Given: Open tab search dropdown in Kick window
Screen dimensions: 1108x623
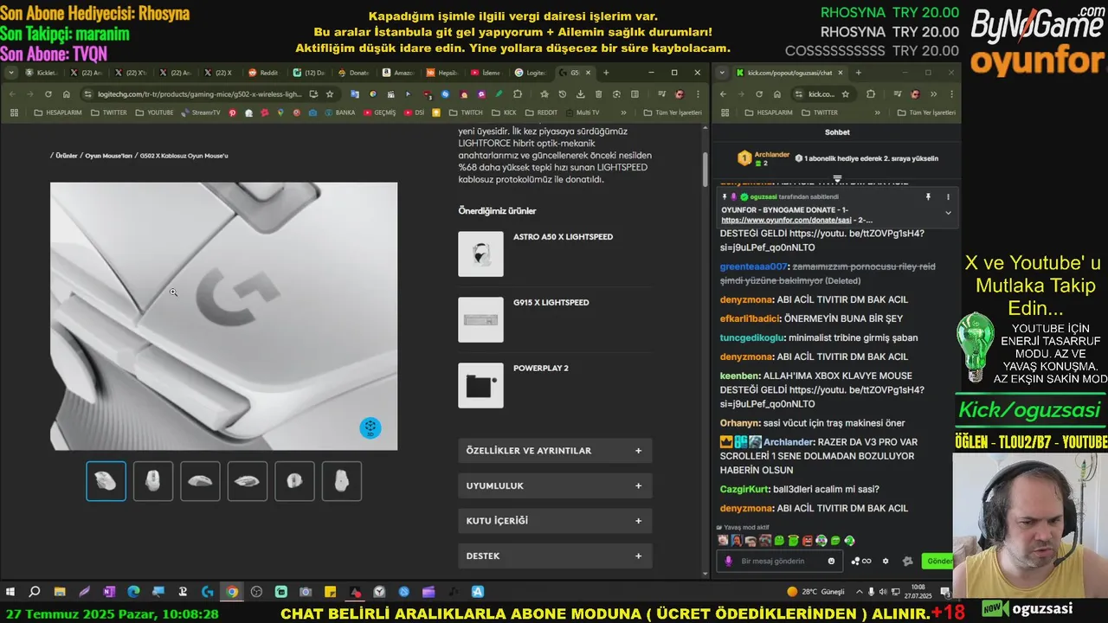Looking at the screenshot, I should coord(723,73).
